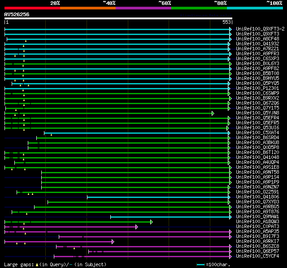The height and width of the screenshot is (268, 287).
Task: Select label UniRef100_C6SWP9
Action: click(257, 93)
